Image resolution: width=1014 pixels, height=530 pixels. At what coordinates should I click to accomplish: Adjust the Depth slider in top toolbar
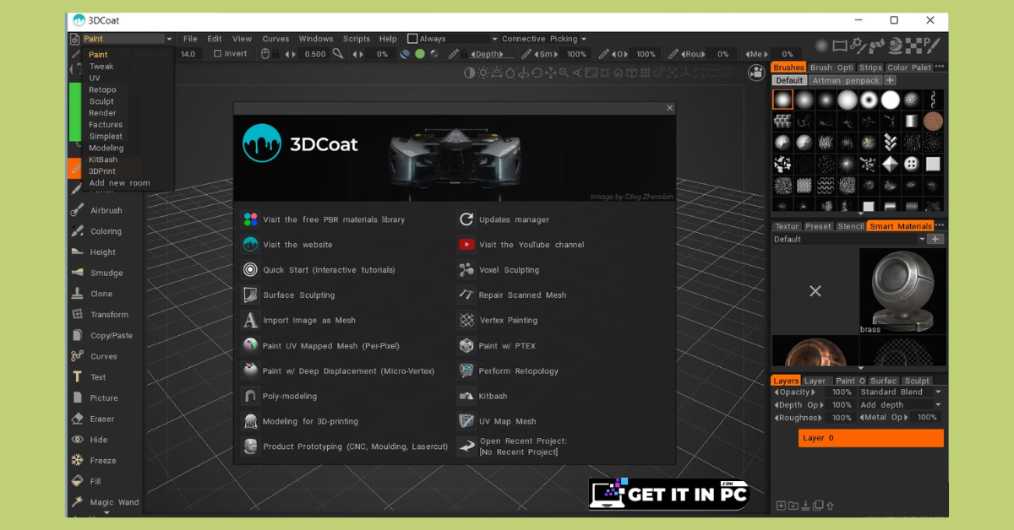[x=488, y=54]
